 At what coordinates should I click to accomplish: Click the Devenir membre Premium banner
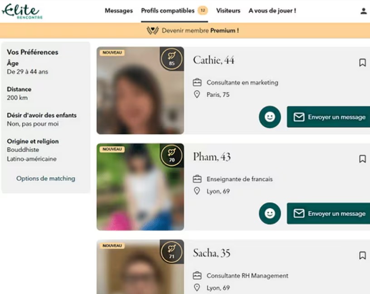pos(193,31)
